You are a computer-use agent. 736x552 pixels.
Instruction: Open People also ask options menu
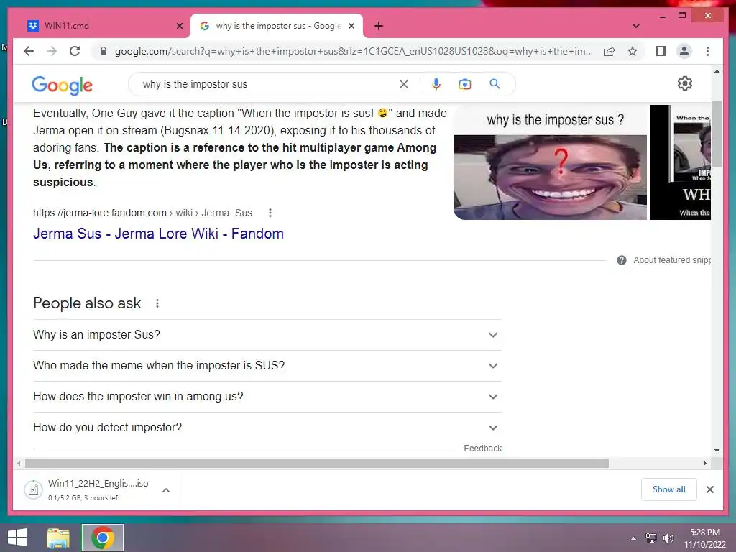click(157, 303)
